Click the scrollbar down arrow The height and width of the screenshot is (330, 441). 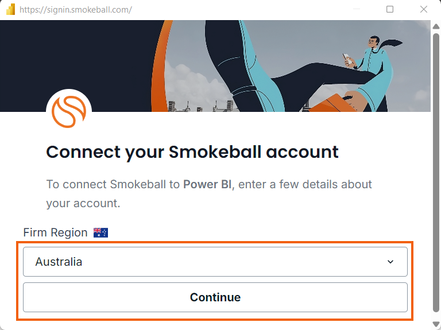coord(436,324)
